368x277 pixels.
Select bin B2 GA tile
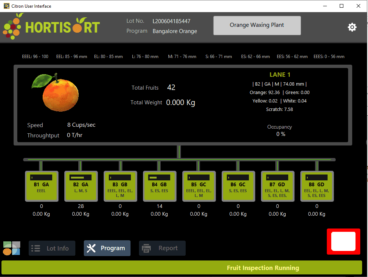point(81,186)
